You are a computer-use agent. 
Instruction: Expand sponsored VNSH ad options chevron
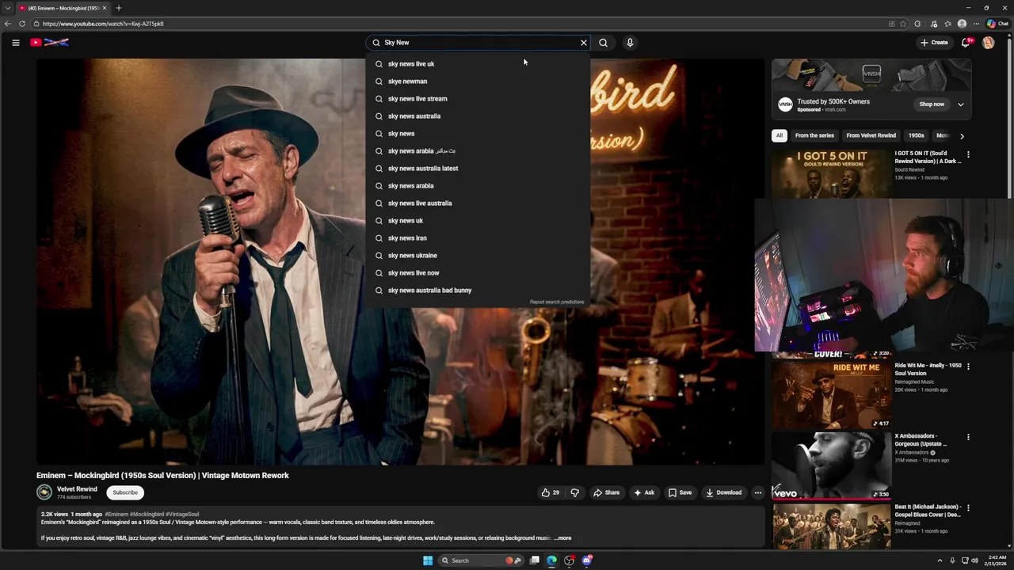click(x=961, y=104)
